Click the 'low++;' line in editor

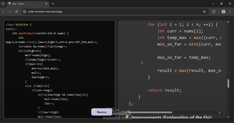point(49,104)
